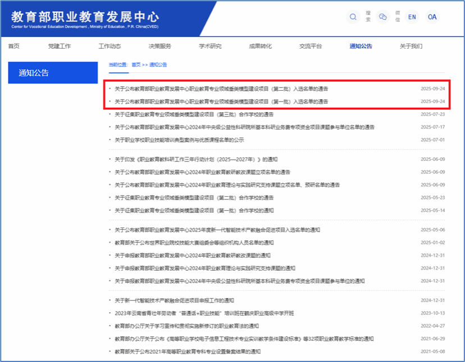The width and height of the screenshot is (465, 362).
Task: Open the WeChat icon in header
Action: tap(383, 17)
